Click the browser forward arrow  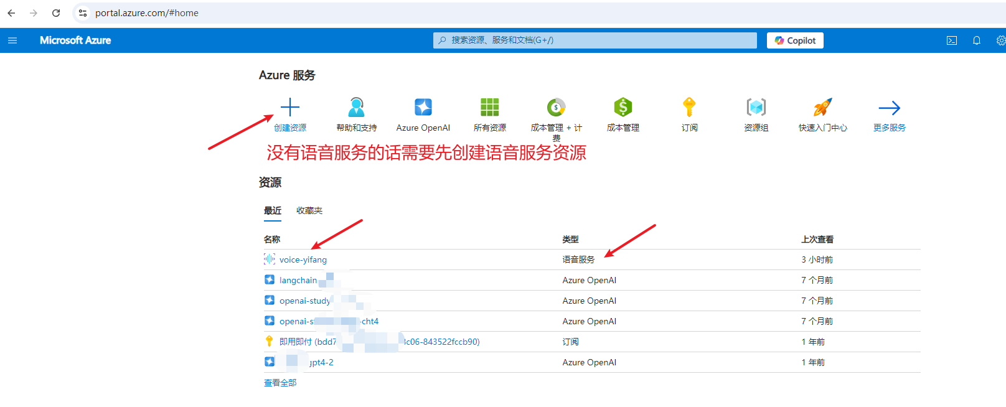pos(34,12)
